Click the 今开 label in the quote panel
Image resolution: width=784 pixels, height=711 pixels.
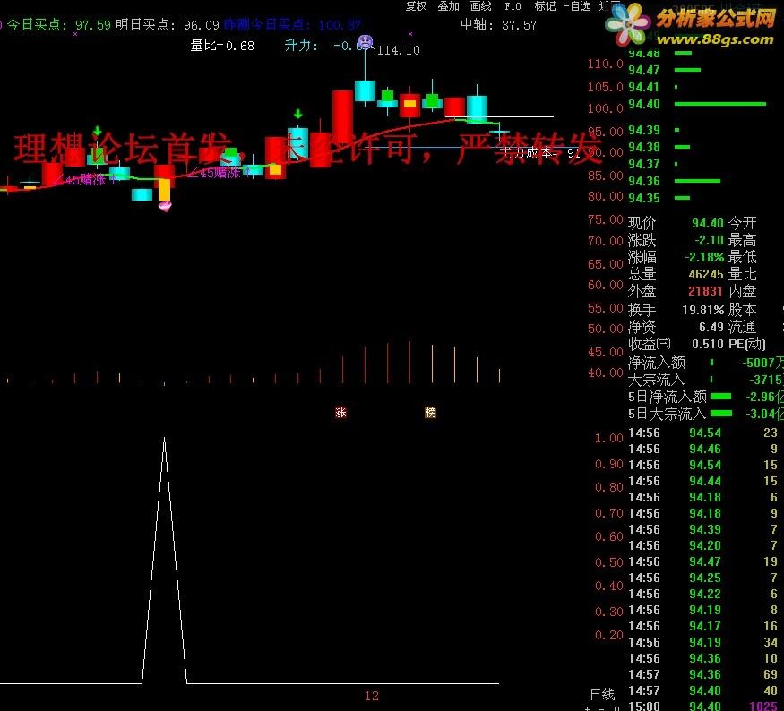(x=743, y=223)
